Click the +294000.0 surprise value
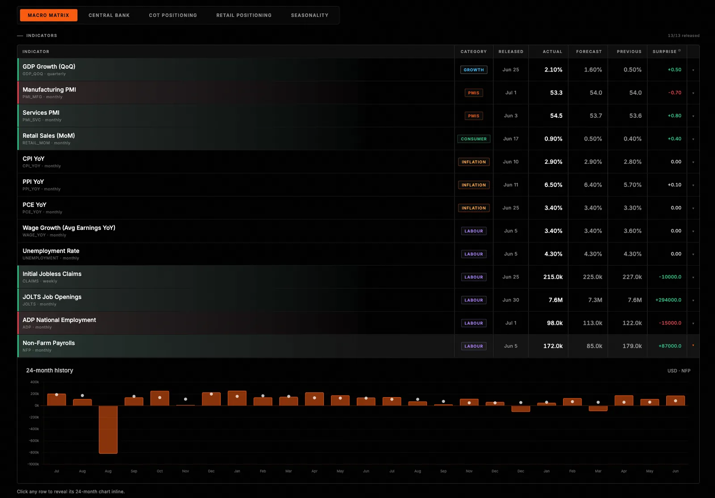This screenshot has height=498, width=715. pyautogui.click(x=668, y=300)
